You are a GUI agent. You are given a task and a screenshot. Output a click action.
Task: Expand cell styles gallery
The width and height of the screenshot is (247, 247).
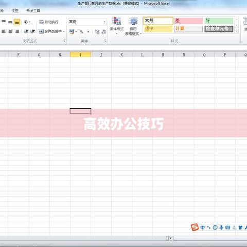[237, 31]
